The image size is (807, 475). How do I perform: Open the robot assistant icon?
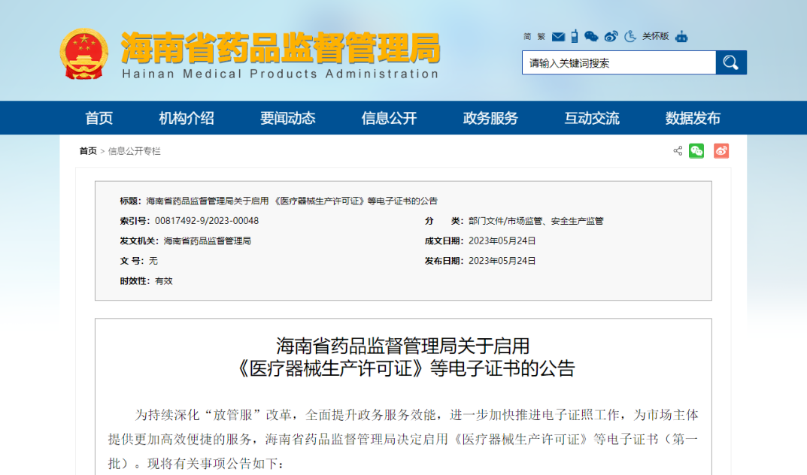[681, 36]
